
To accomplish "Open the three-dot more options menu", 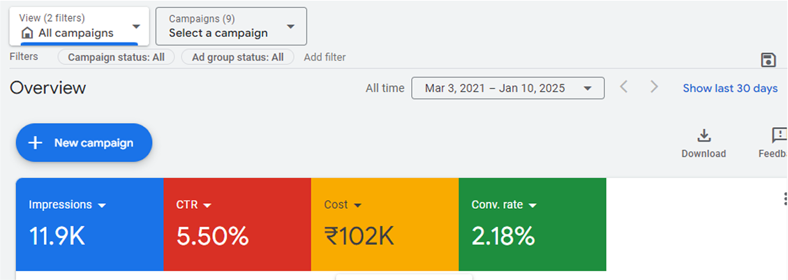I will (785, 200).
